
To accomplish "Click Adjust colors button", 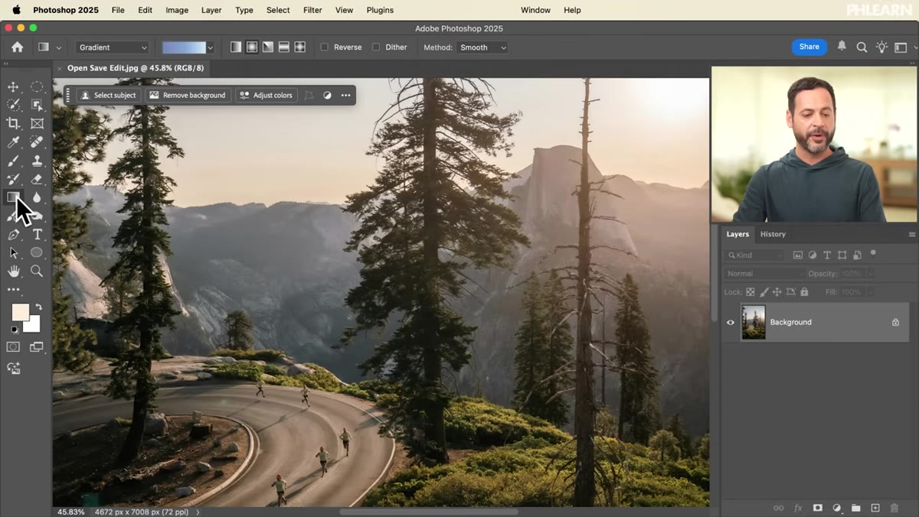I will 266,96.
